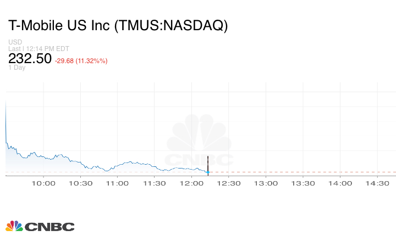Click the 12:00 time axis label

point(191,183)
